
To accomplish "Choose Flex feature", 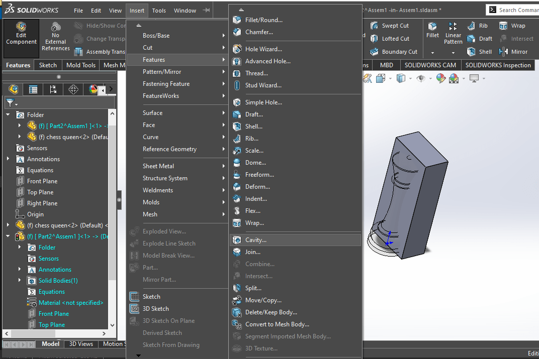I will pyautogui.click(x=295, y=211).
